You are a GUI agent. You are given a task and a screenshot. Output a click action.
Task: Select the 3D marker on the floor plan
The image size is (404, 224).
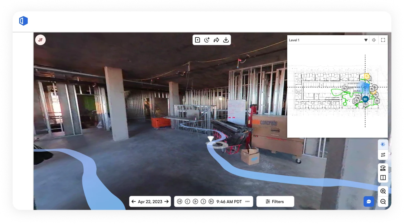(x=365, y=99)
